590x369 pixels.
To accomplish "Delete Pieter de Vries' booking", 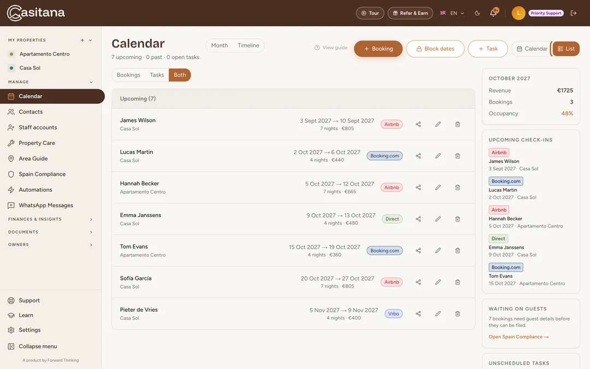I will [458, 314].
